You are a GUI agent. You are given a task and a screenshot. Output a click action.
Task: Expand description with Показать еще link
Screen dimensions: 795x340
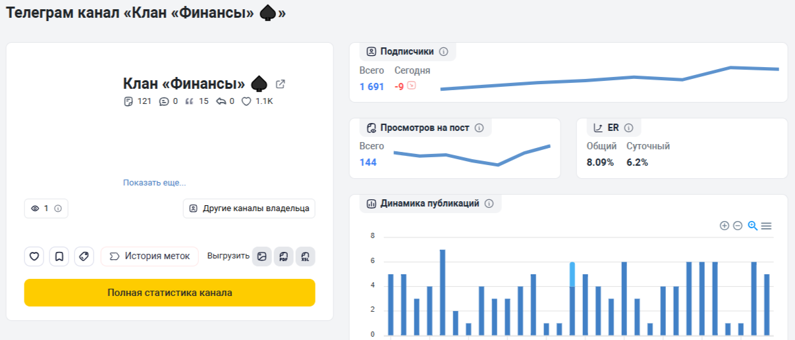[x=155, y=183]
